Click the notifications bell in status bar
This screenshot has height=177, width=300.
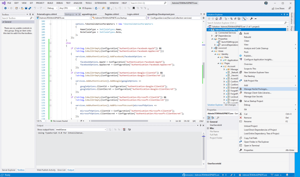pos(287,175)
